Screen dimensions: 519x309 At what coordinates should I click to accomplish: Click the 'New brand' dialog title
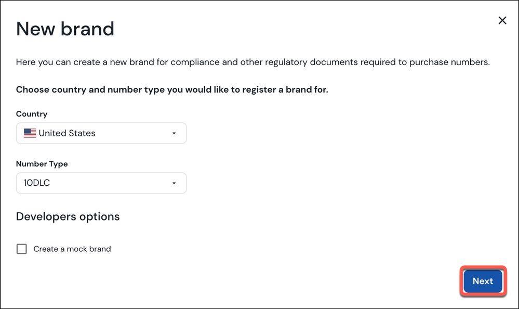(x=65, y=29)
